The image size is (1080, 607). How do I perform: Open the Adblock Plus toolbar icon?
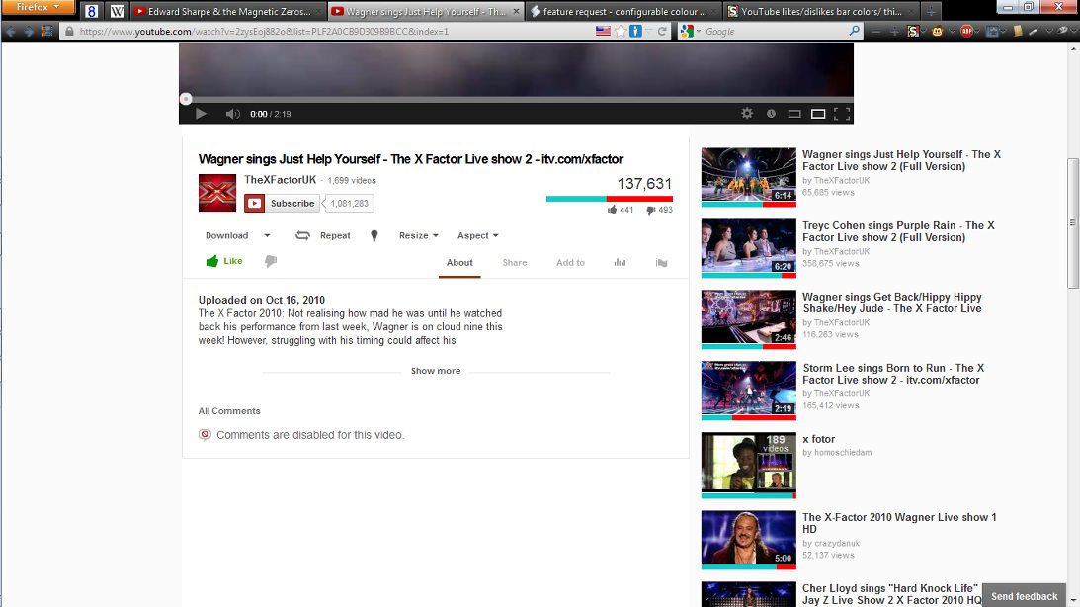[x=965, y=31]
